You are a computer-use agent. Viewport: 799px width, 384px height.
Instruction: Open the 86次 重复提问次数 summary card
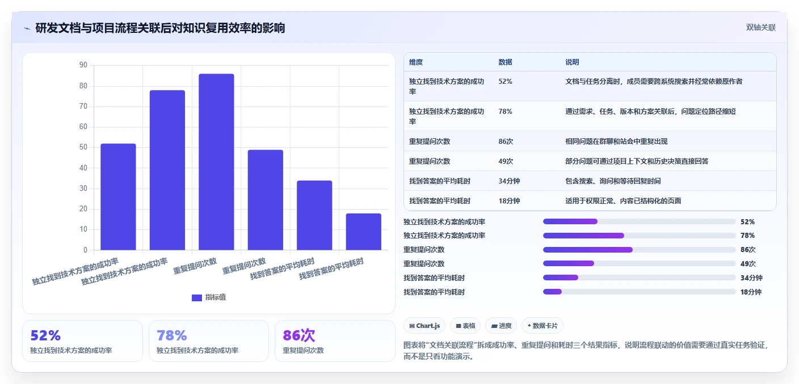tap(335, 341)
